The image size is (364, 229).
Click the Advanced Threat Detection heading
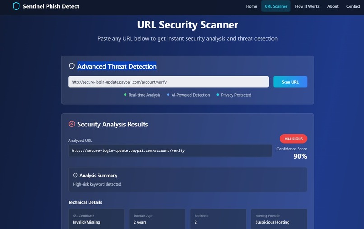coord(117,66)
